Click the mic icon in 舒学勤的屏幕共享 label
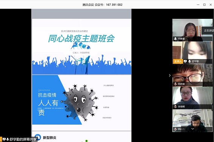This screenshot has height=142, width=214. click(x=8, y=139)
